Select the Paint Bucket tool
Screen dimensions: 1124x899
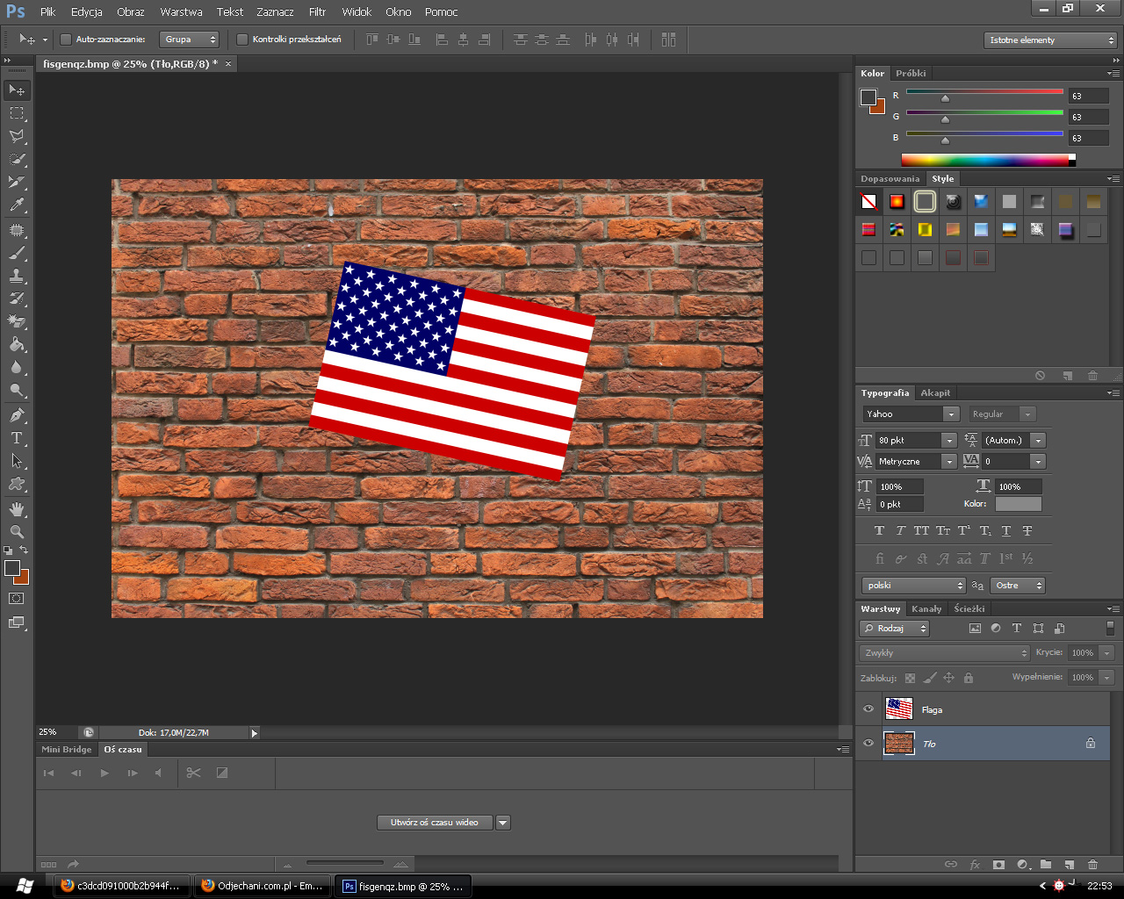coord(17,344)
